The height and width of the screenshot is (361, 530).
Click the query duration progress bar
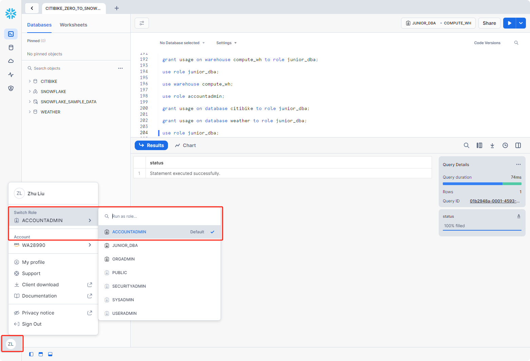482,184
